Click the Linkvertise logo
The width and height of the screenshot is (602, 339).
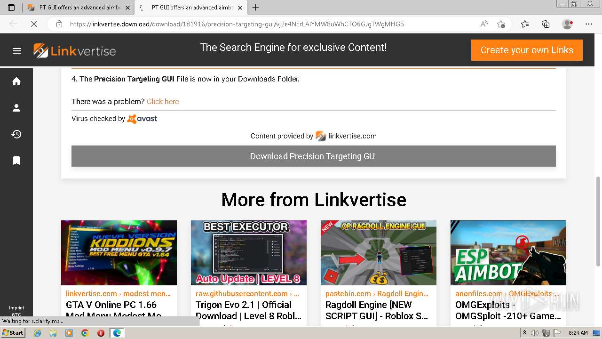(74, 51)
